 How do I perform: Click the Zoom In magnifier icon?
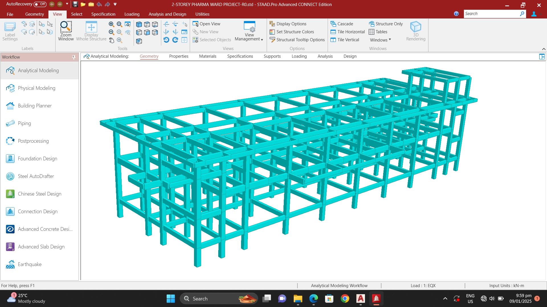111,24
